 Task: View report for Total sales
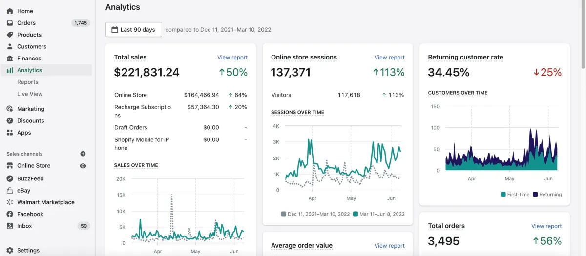232,58
